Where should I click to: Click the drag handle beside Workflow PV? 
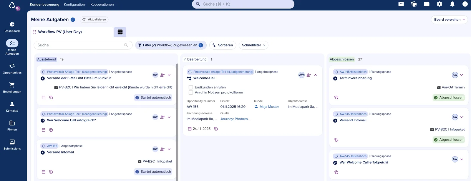tap(34, 32)
